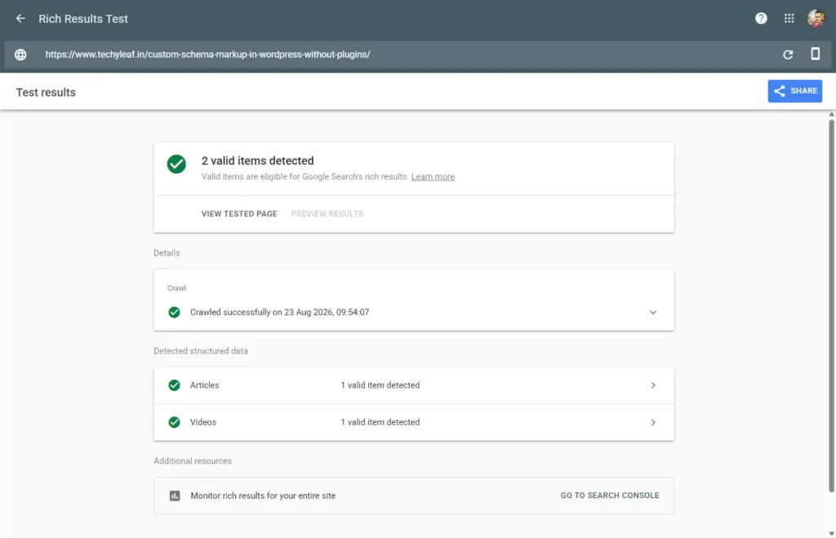The height and width of the screenshot is (538, 836).
Task: Click the Crawled successfully timestamp text
Action: point(279,312)
